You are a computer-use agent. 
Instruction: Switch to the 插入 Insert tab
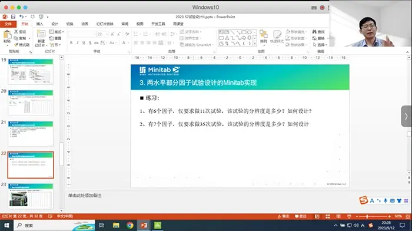(39, 24)
